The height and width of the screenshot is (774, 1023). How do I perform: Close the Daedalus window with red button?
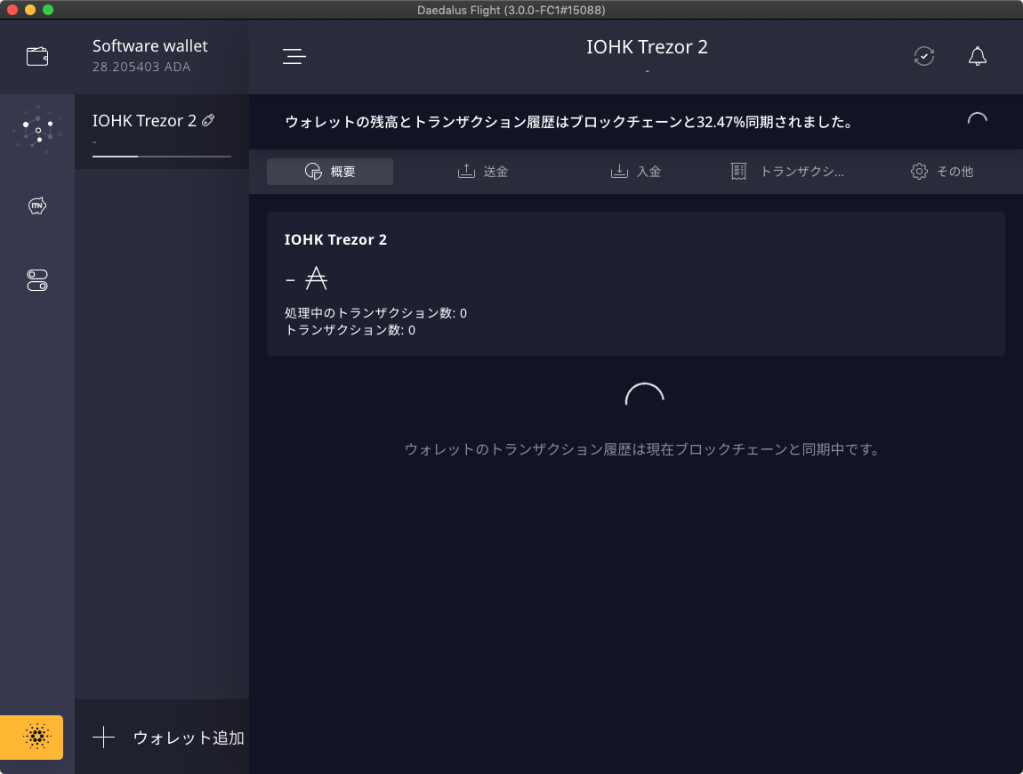[12, 10]
